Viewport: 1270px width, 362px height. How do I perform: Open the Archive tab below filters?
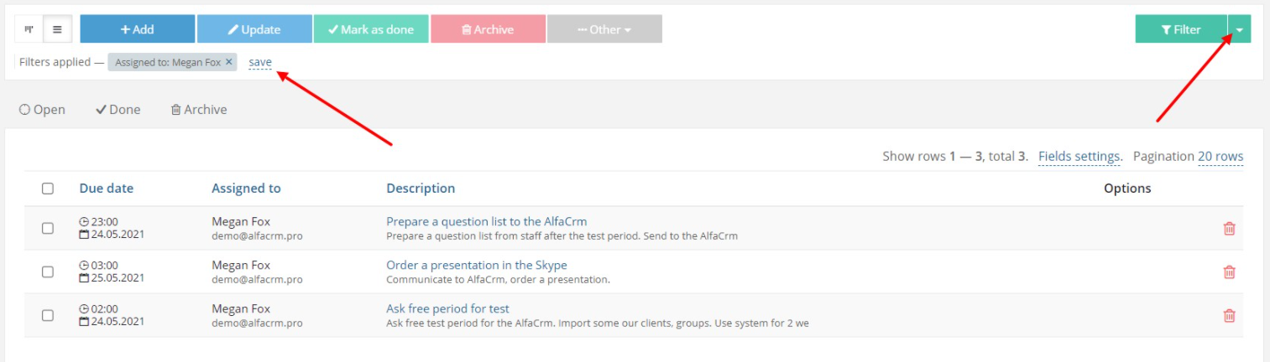point(199,110)
